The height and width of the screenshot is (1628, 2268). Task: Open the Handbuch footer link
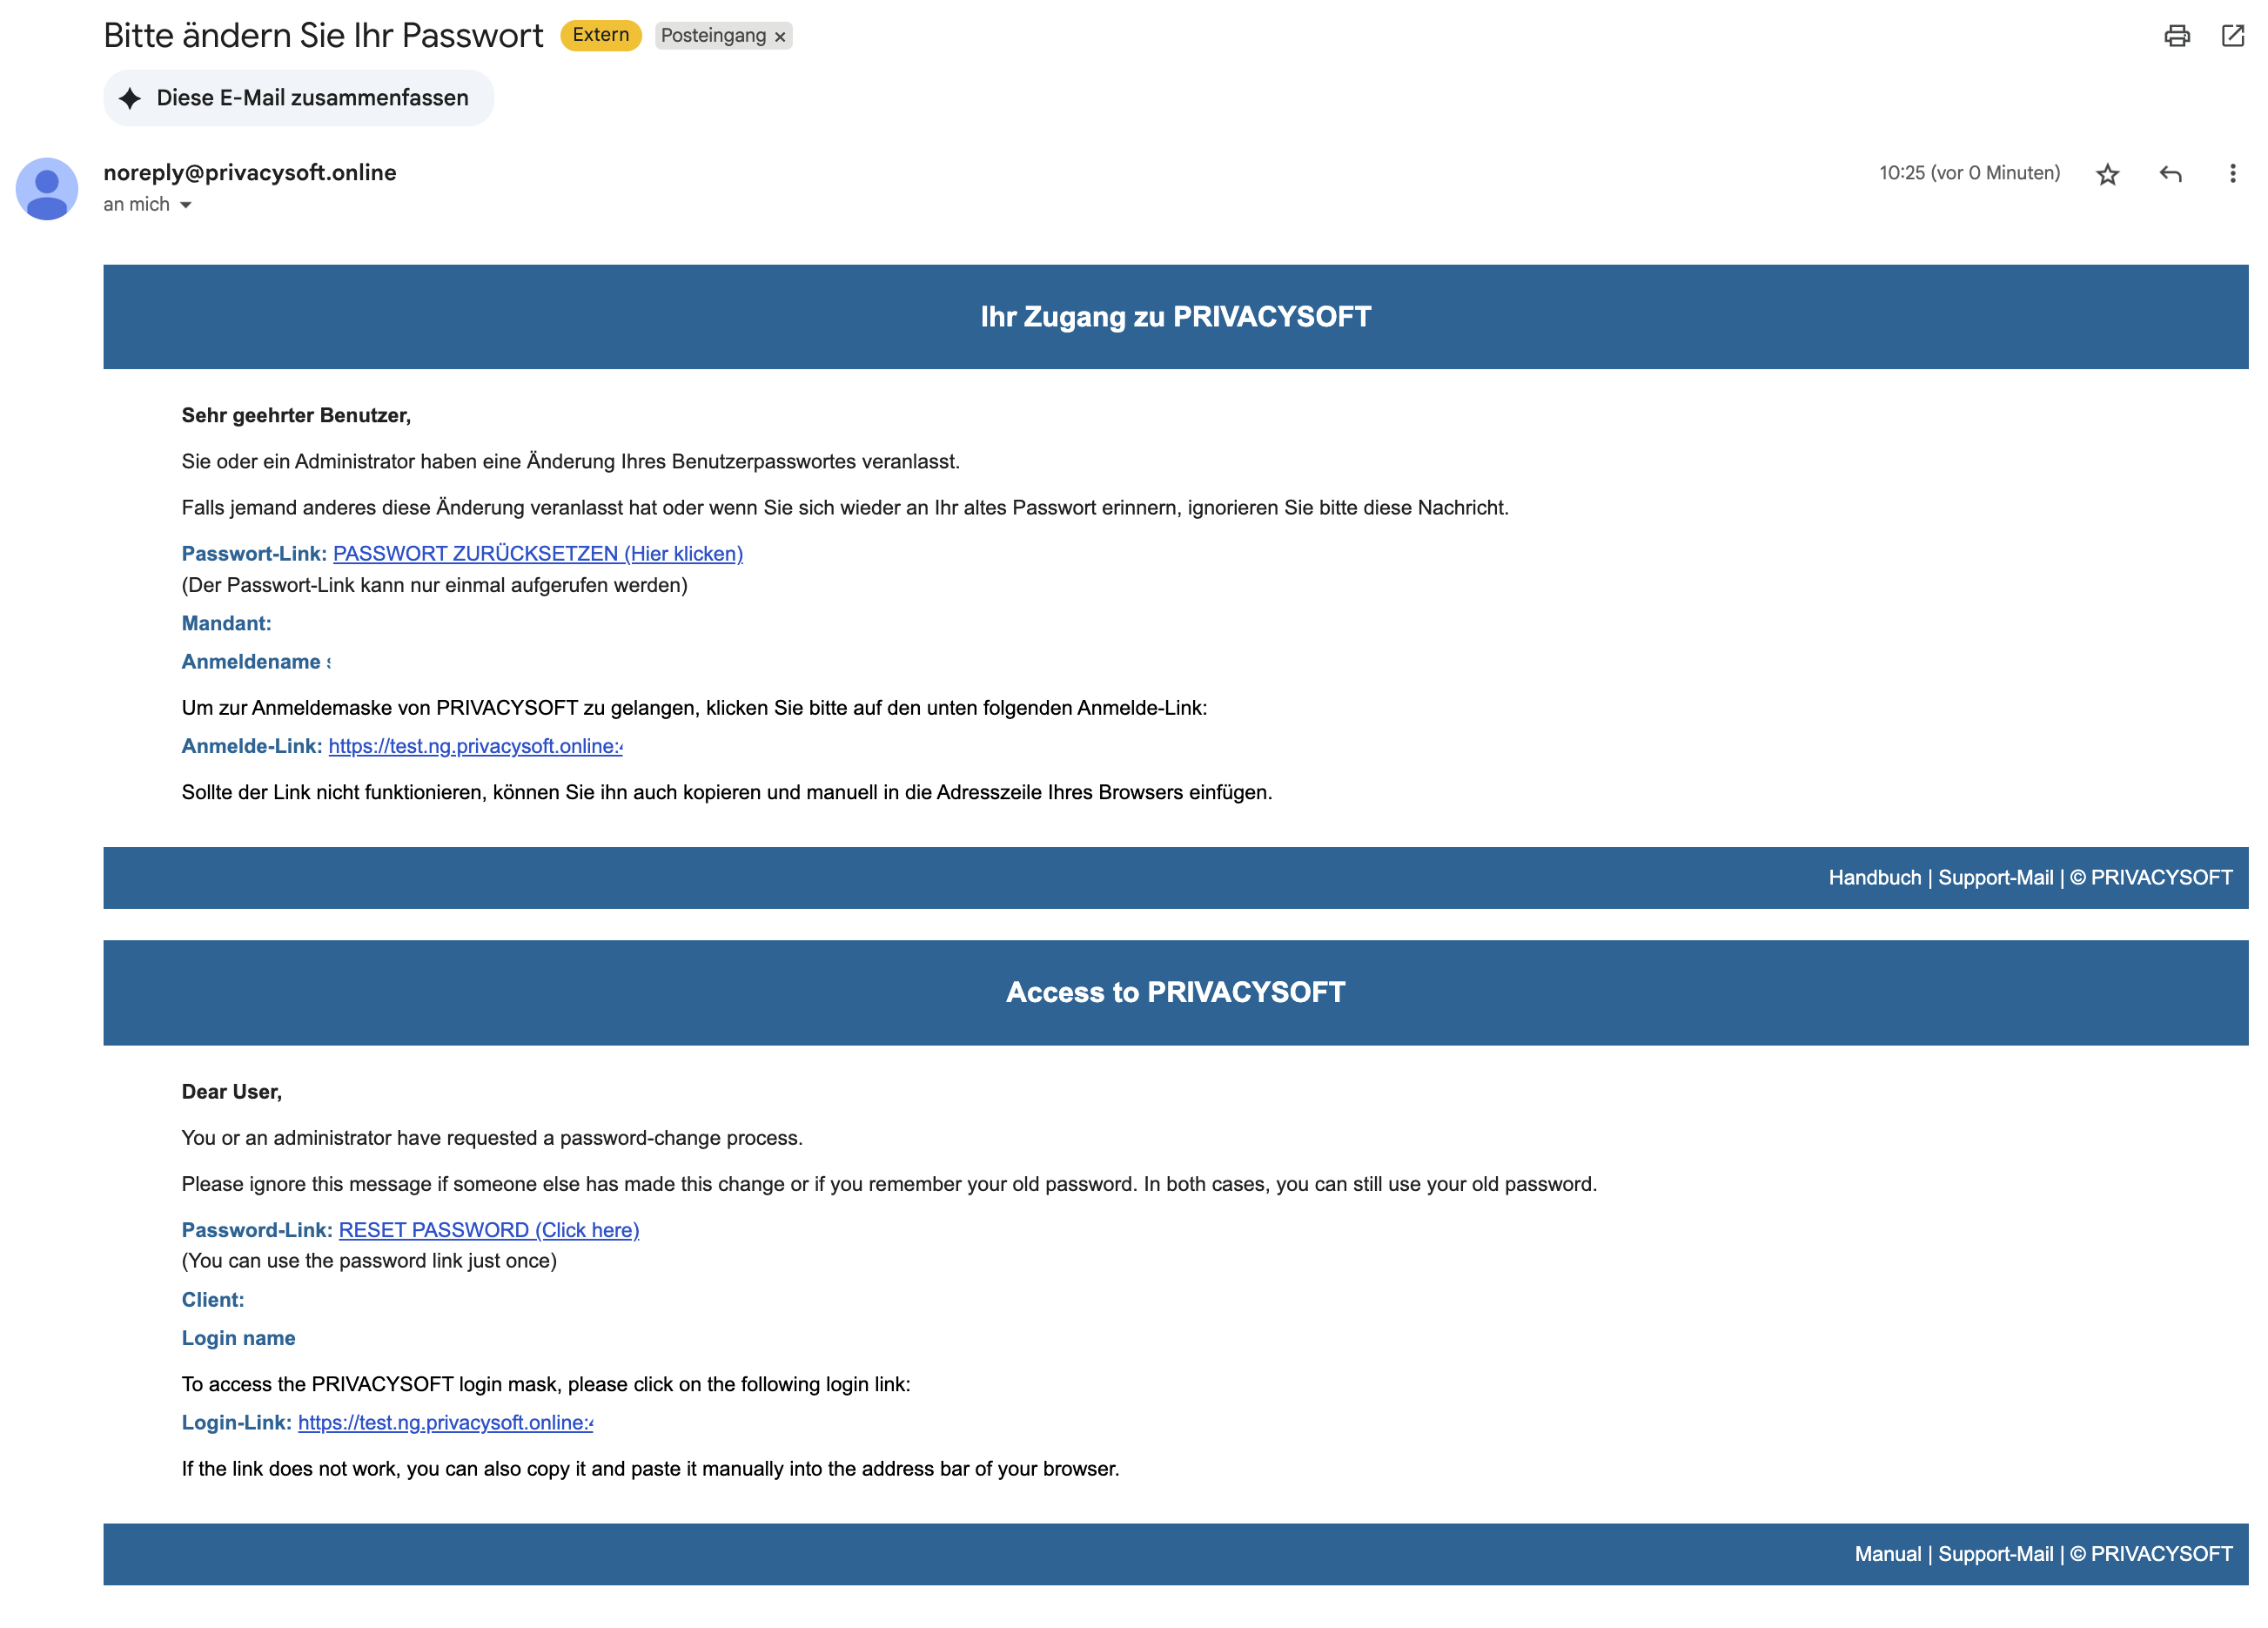[1874, 878]
